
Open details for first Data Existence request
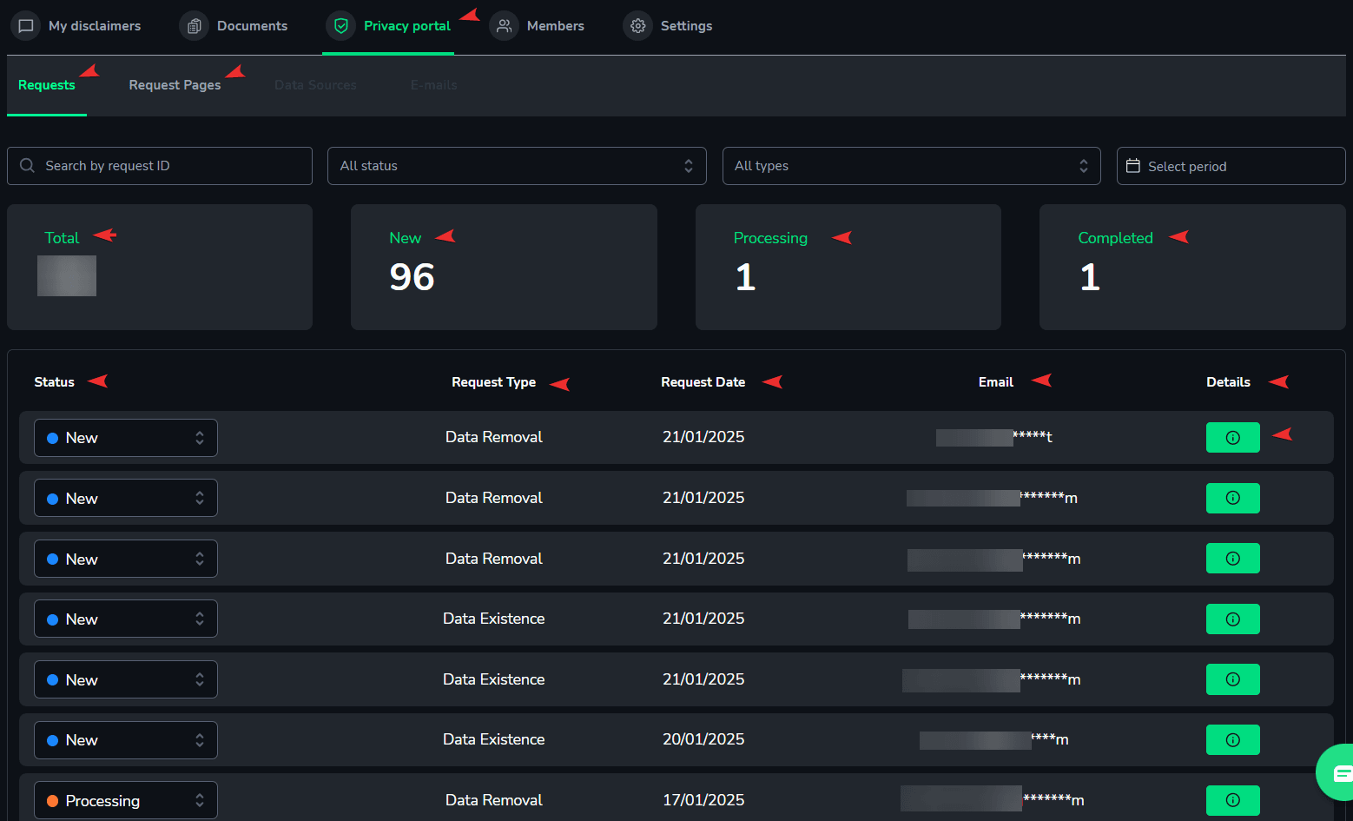pos(1232,619)
